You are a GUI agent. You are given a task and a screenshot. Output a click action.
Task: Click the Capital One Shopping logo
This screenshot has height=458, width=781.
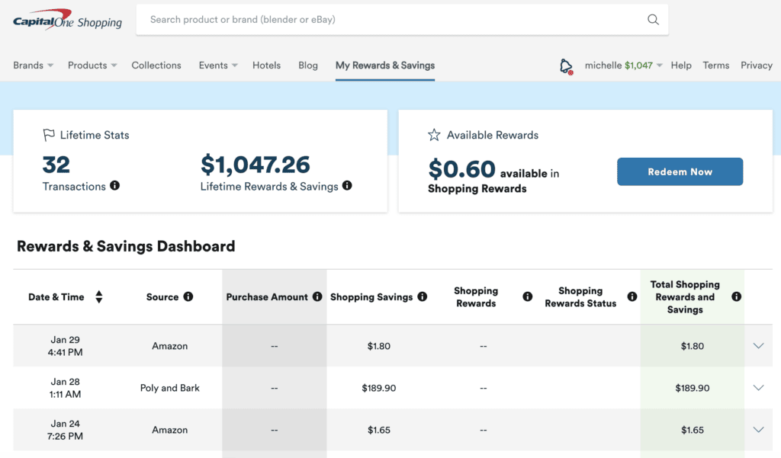tap(67, 20)
